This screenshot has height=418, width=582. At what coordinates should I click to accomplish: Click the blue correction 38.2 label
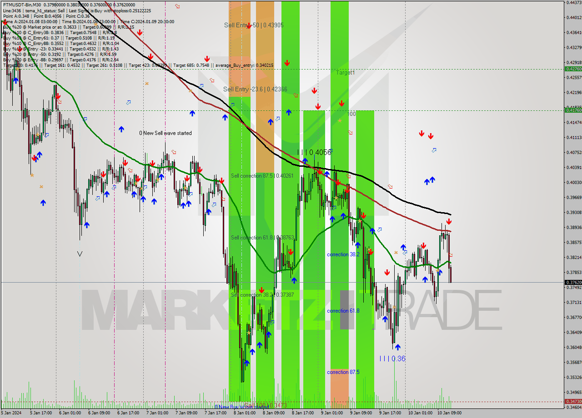click(343, 254)
